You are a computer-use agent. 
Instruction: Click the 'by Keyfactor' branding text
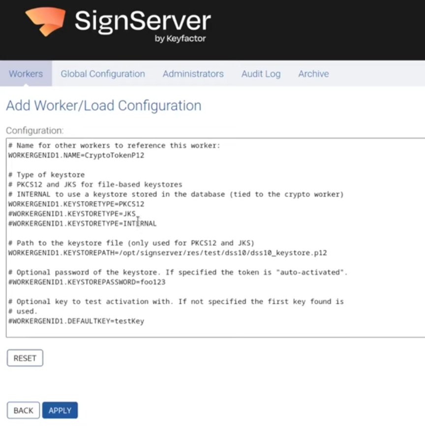point(181,39)
